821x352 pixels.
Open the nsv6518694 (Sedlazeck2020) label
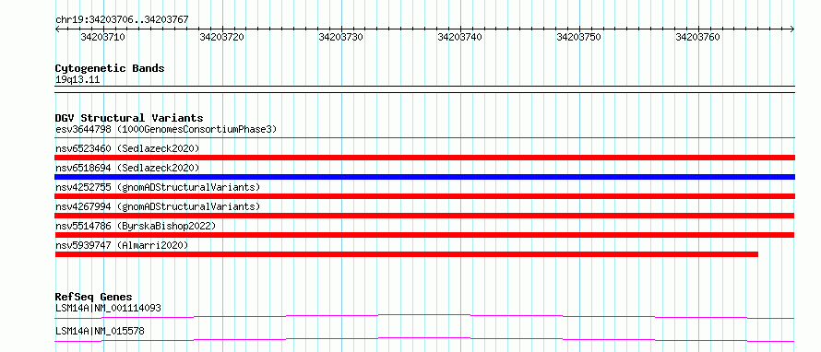(x=127, y=168)
